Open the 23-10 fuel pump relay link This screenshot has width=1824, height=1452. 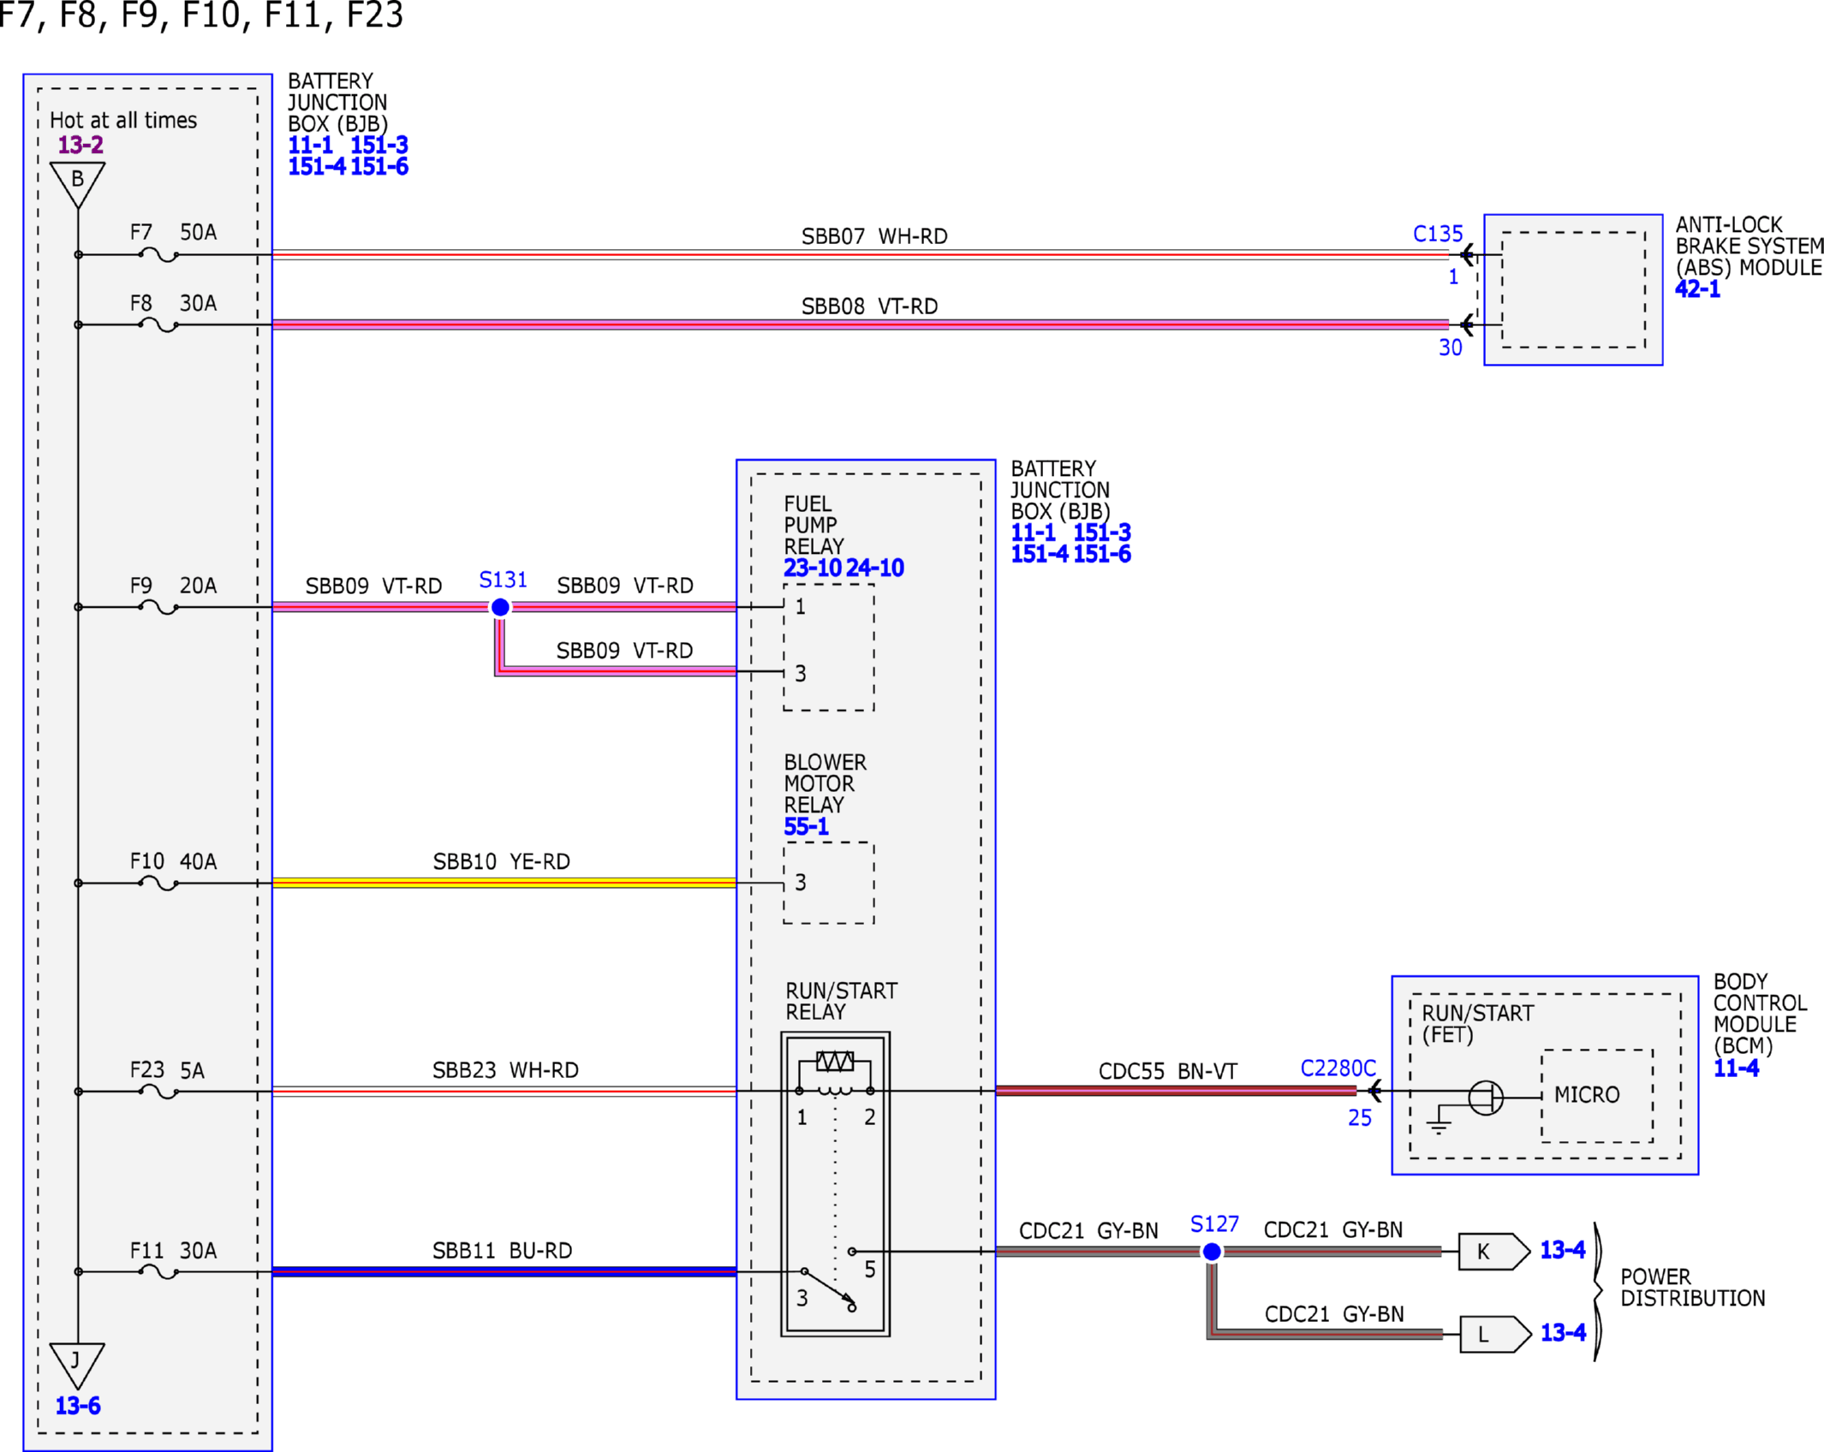(812, 568)
